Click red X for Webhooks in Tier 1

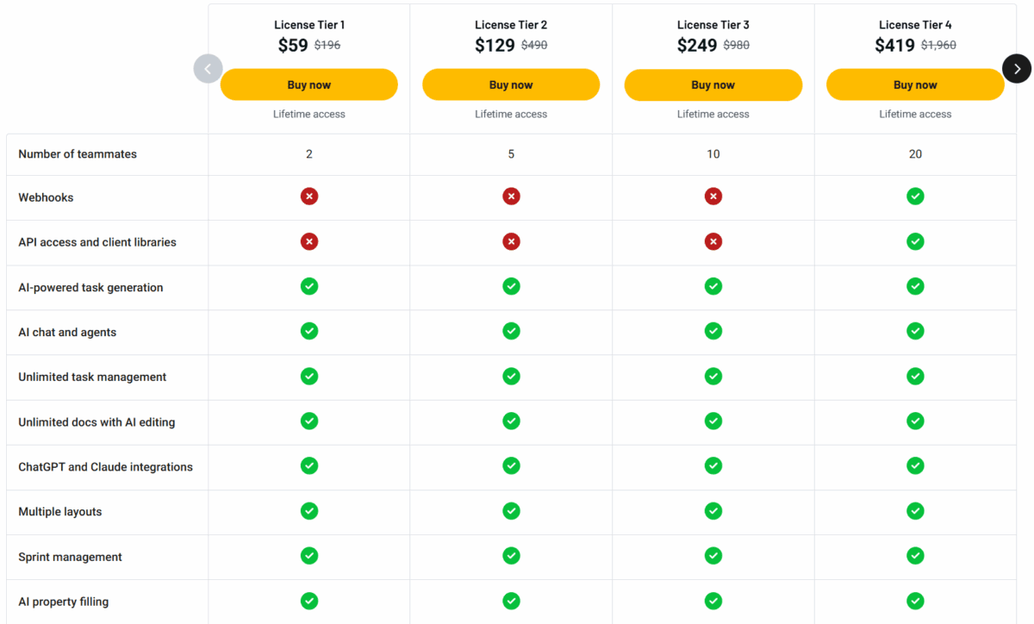point(309,197)
